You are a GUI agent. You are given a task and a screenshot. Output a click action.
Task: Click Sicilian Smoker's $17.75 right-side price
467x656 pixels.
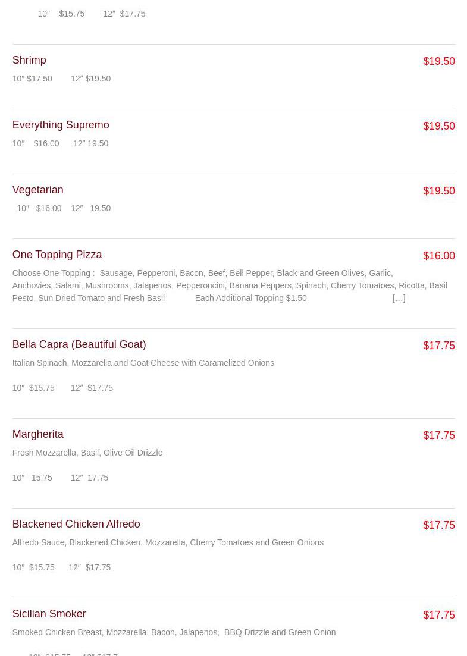pyautogui.click(x=439, y=615)
